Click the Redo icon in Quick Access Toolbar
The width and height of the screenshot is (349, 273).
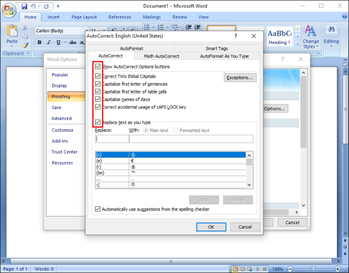coord(46,6)
